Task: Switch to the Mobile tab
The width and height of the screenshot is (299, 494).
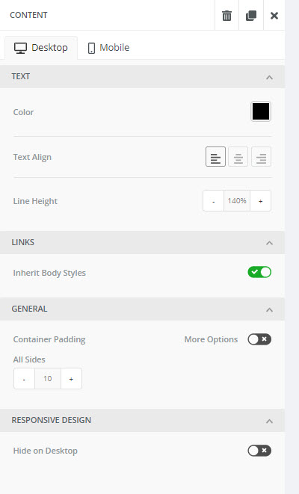Action: [108, 48]
